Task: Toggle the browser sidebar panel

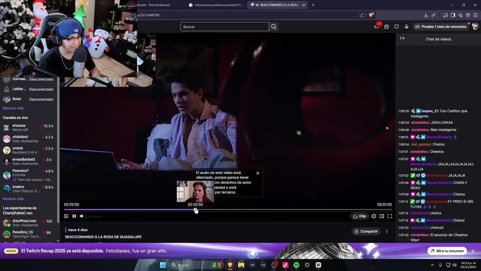Action: [453, 15]
